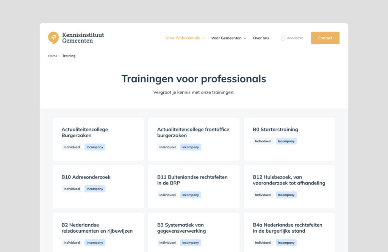
Task: Open the Actualiteitencollege Burgerzaken training card
Action: (x=84, y=132)
